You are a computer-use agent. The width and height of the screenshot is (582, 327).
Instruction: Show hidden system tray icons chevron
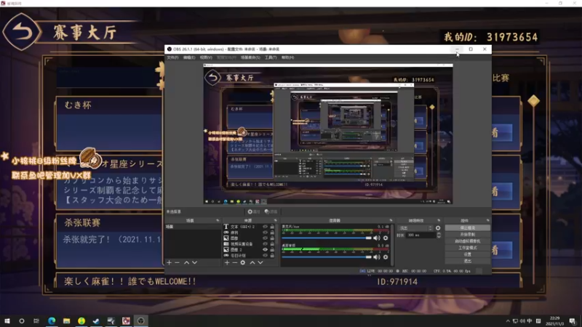(x=508, y=321)
